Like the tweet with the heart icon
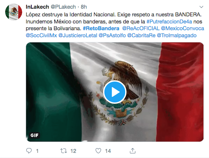The width and height of the screenshot is (209, 158). point(98,151)
